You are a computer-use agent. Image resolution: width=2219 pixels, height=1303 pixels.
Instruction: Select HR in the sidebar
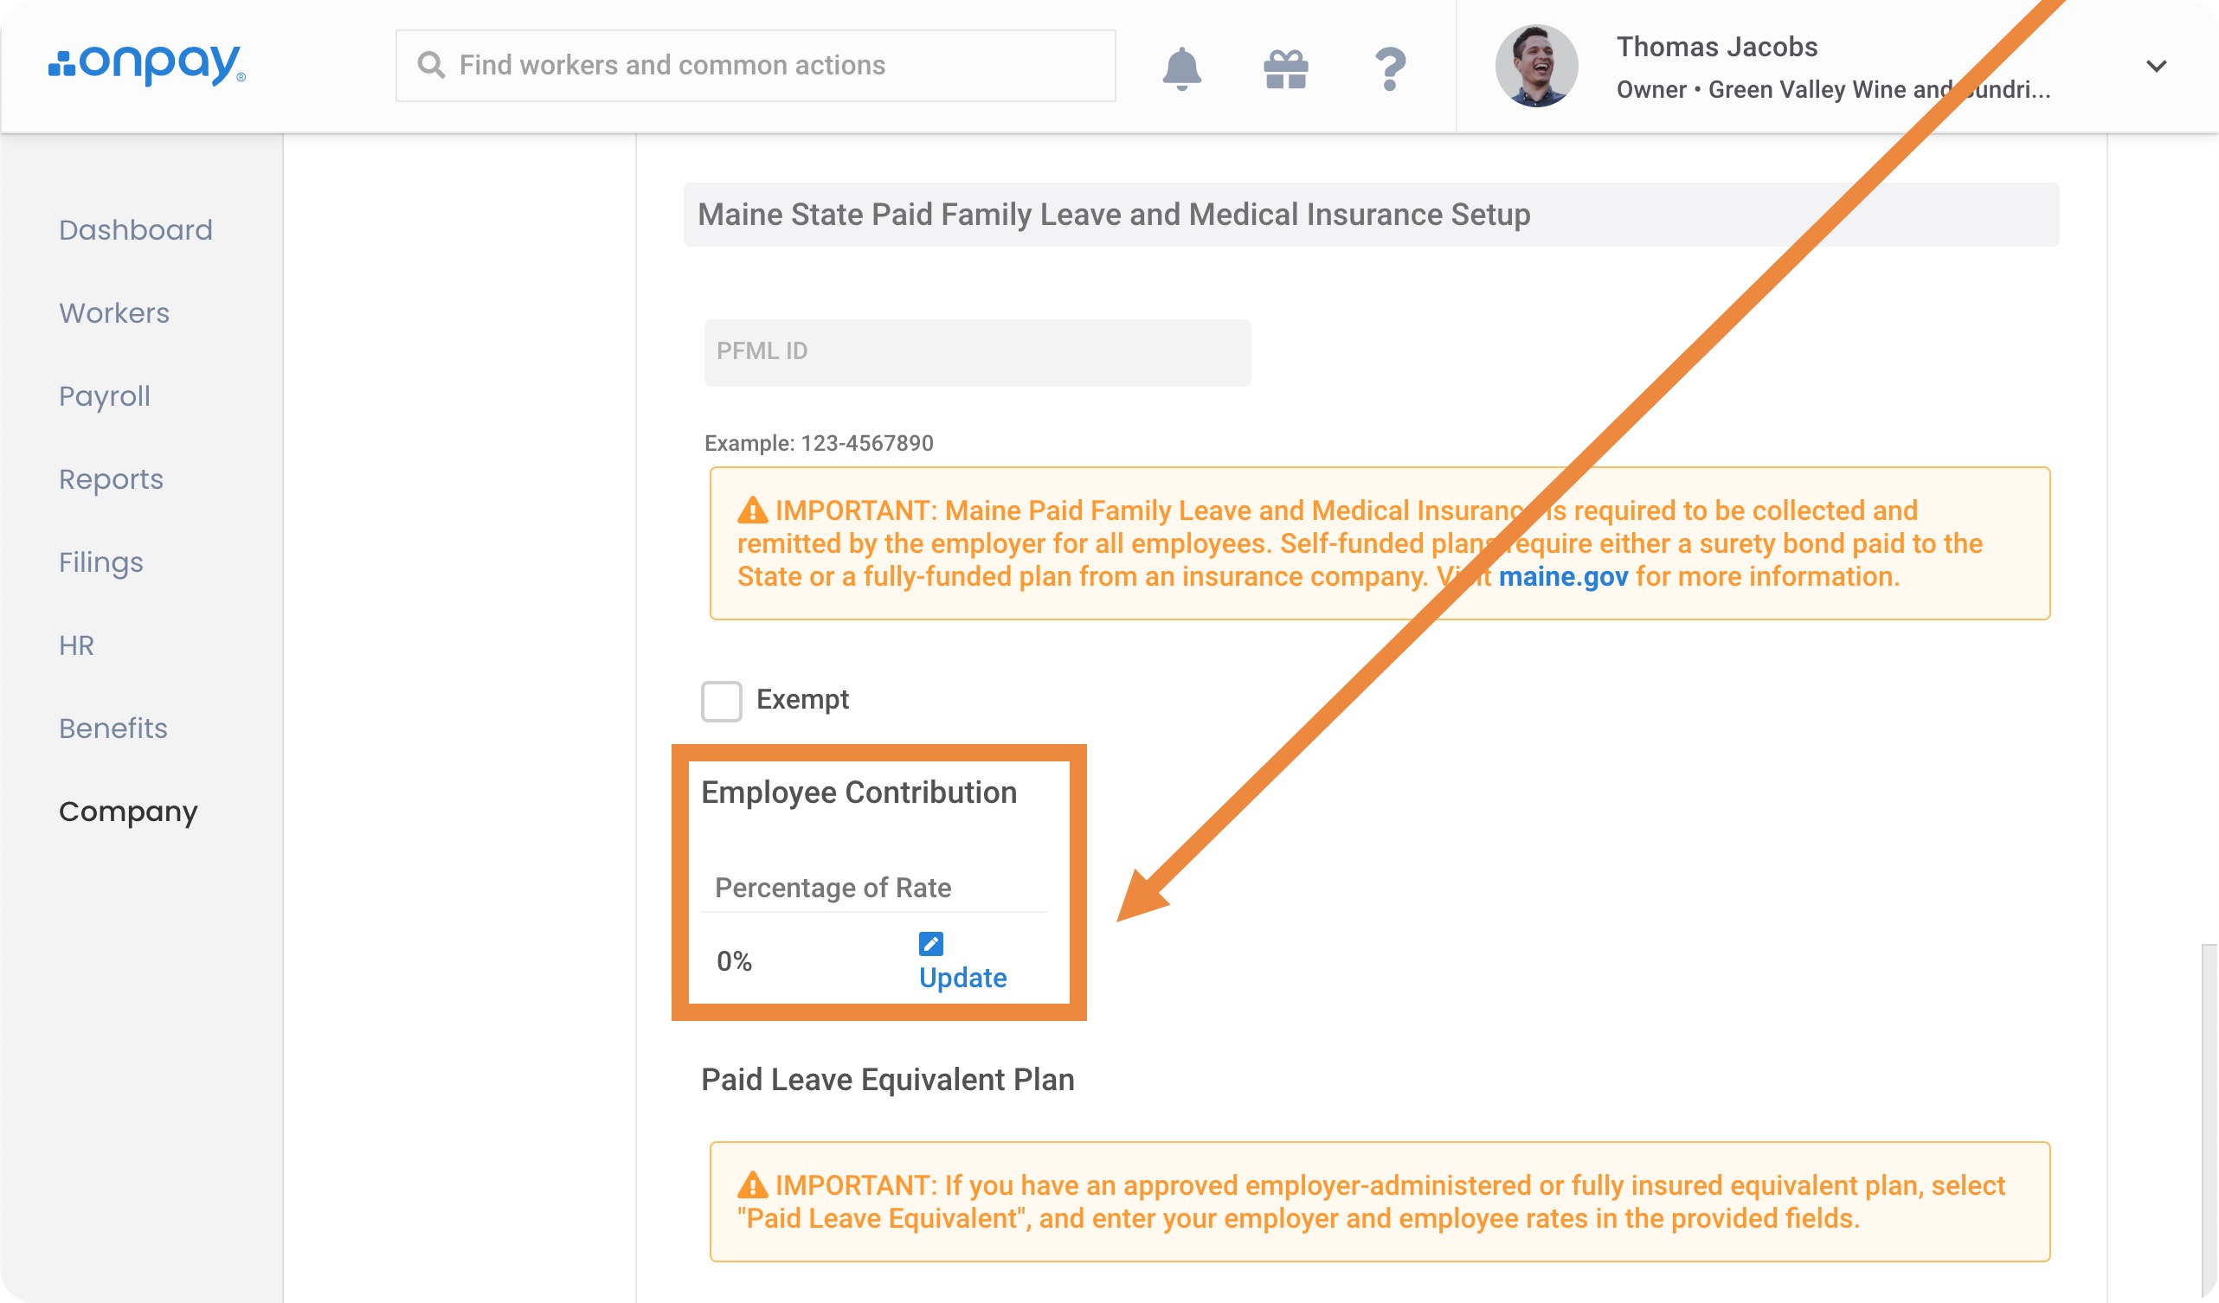[x=77, y=645]
